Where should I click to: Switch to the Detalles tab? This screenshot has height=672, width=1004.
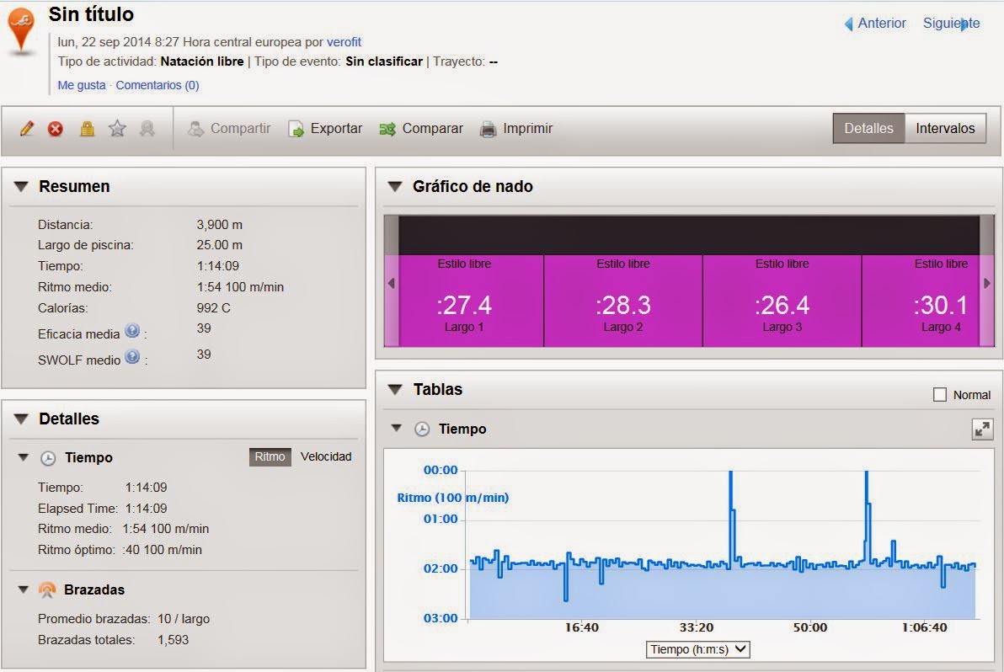868,129
